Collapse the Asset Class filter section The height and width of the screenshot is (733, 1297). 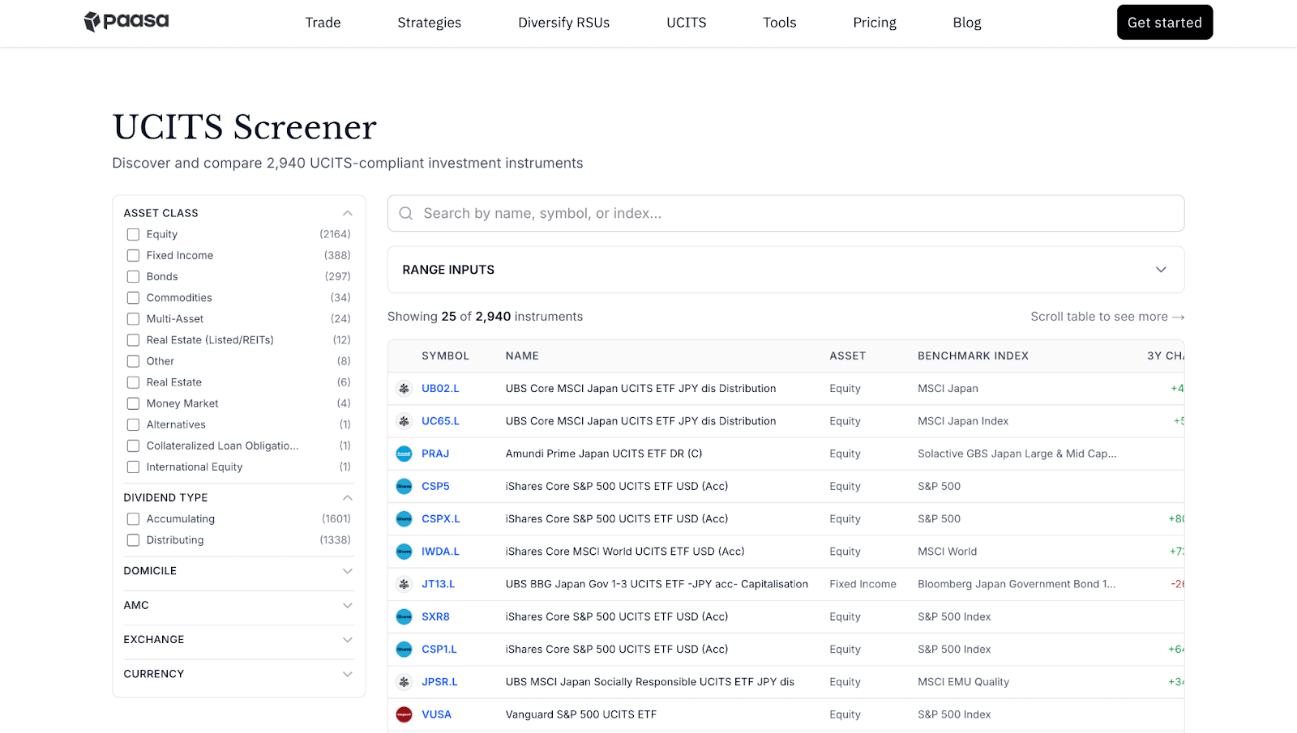(x=347, y=213)
